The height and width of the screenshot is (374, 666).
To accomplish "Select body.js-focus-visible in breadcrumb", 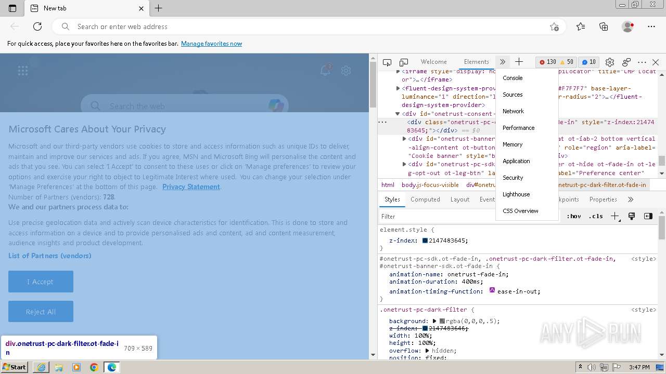I will [430, 185].
